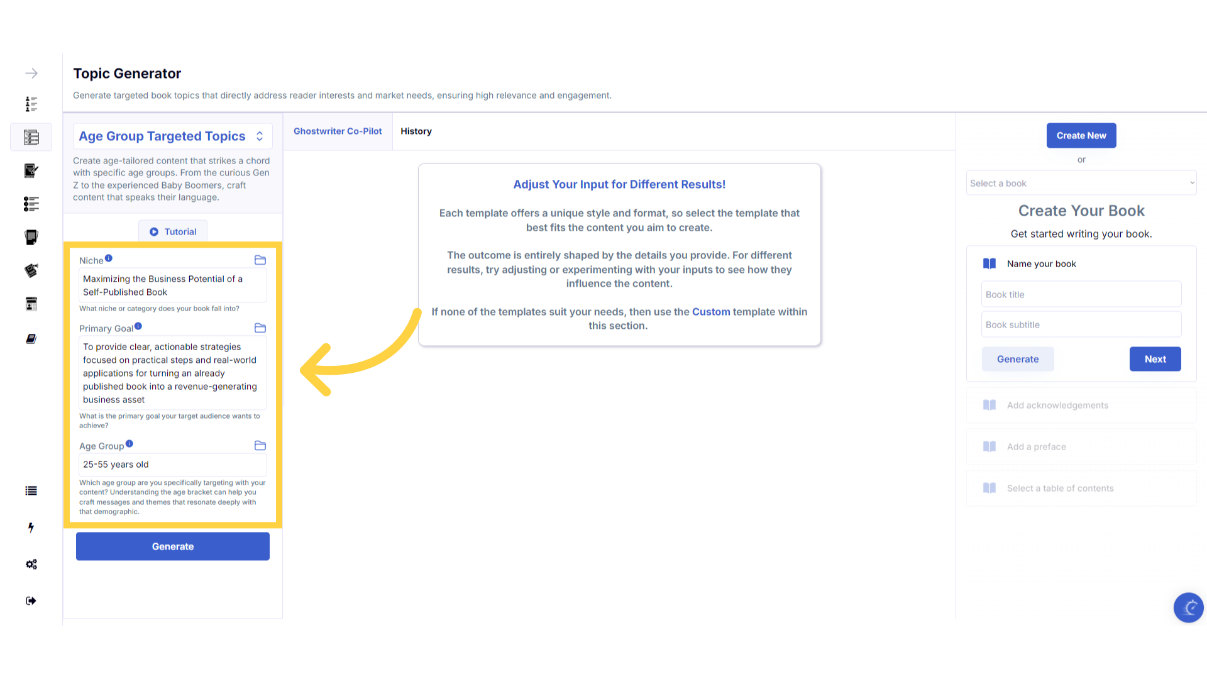Screen dimensions: 1207x679
Task: Open the Select a book dropdown
Action: pyautogui.click(x=1081, y=183)
